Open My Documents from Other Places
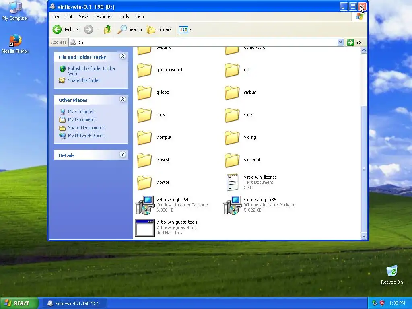 pos(82,119)
